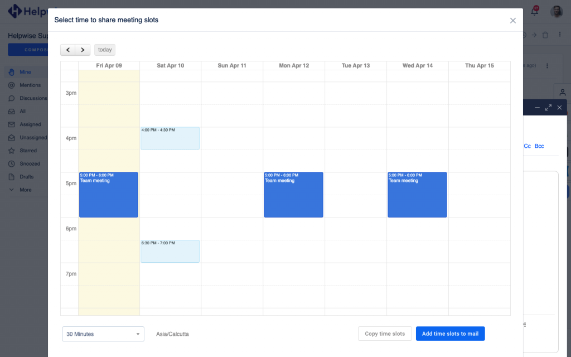Open the 30 Minutes duration dropdown

[x=103, y=334]
